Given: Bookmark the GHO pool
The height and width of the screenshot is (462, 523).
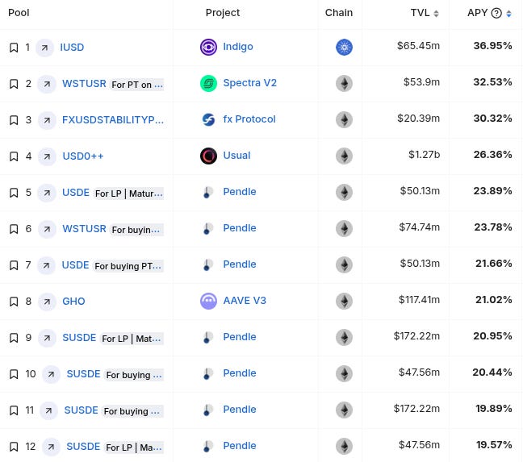Looking at the screenshot, I should [14, 302].
